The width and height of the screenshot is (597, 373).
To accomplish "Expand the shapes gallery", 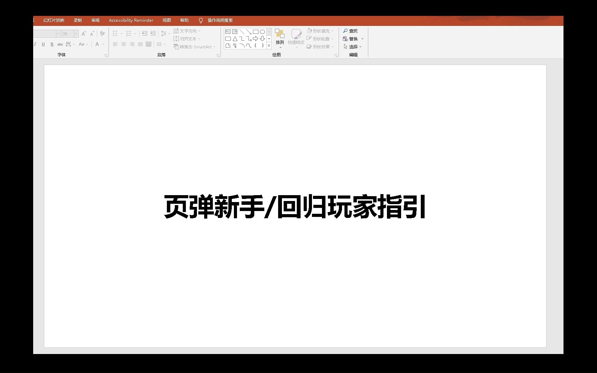I will [269, 45].
